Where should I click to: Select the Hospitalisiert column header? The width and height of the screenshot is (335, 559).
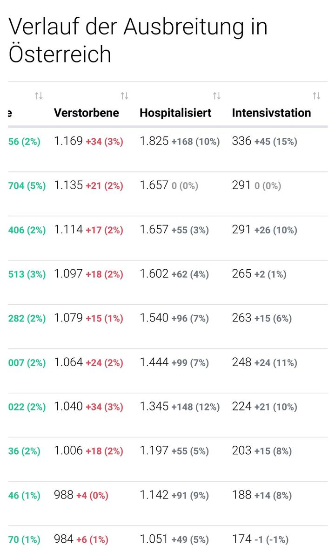[175, 113]
